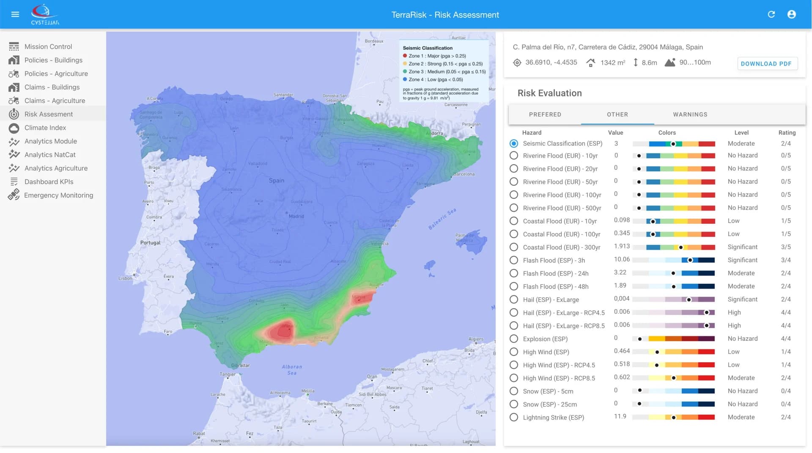Select Riverine Flood (EUR) - 10yr radio

coord(514,155)
